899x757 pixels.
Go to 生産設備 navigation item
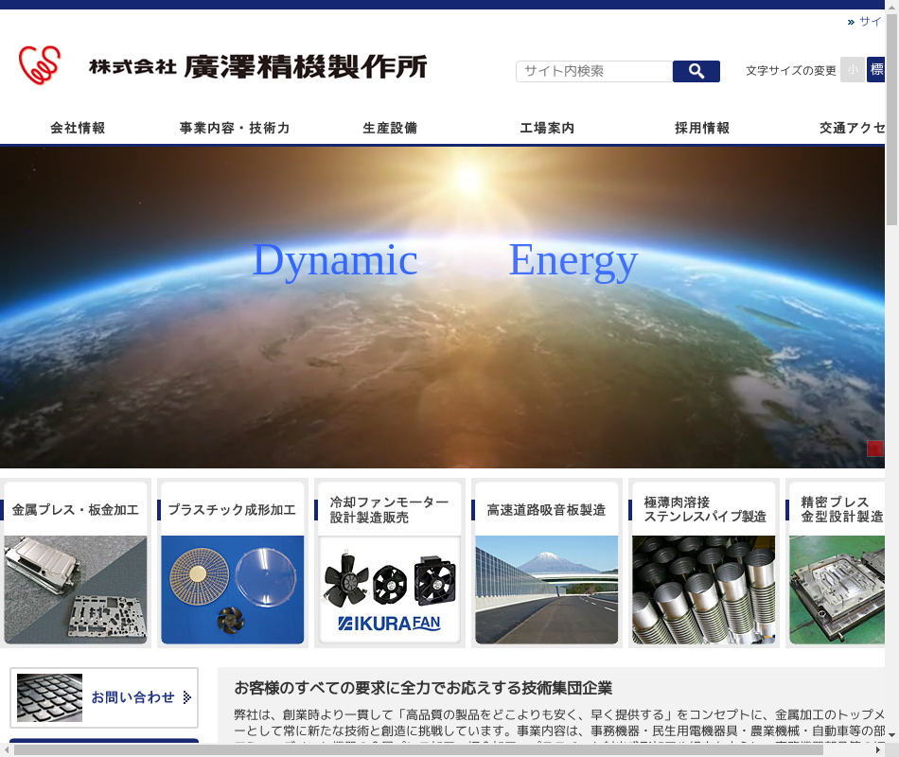pyautogui.click(x=390, y=129)
